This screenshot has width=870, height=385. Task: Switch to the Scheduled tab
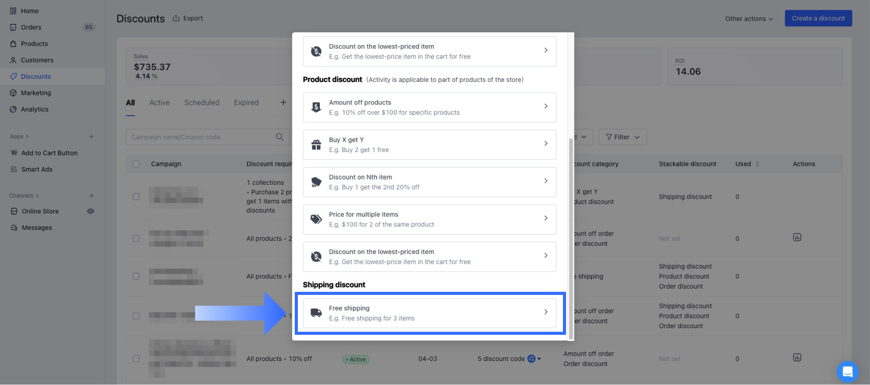[202, 102]
